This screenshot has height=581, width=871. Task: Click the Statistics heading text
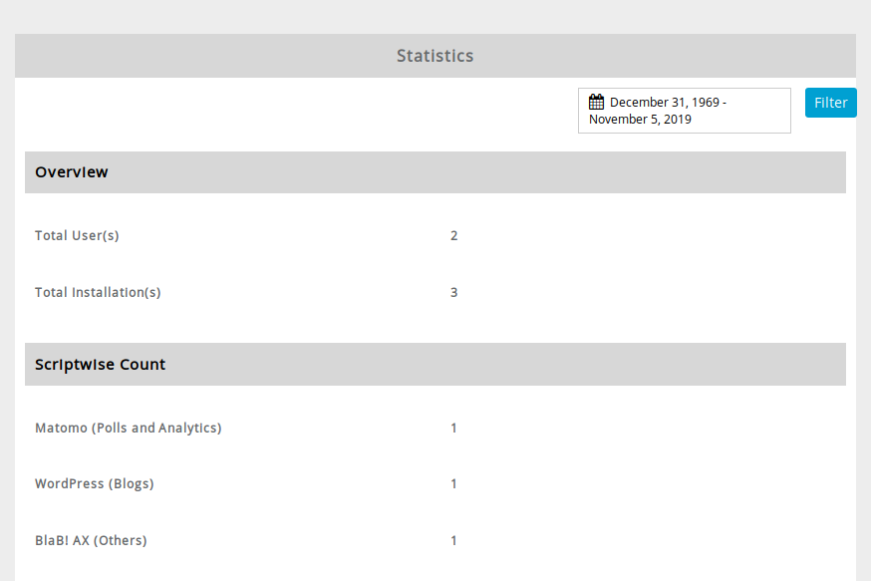click(x=435, y=56)
